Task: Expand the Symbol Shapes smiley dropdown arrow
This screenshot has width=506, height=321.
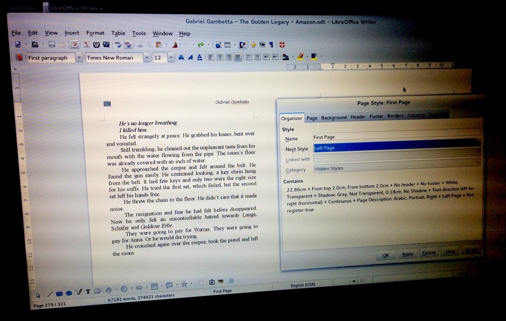Action: (x=132, y=288)
